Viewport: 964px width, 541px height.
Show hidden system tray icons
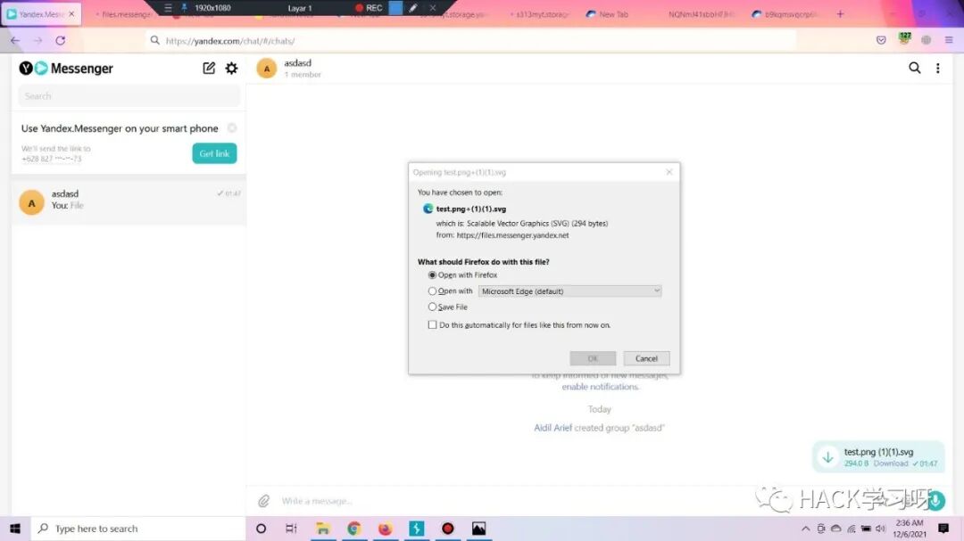805,529
